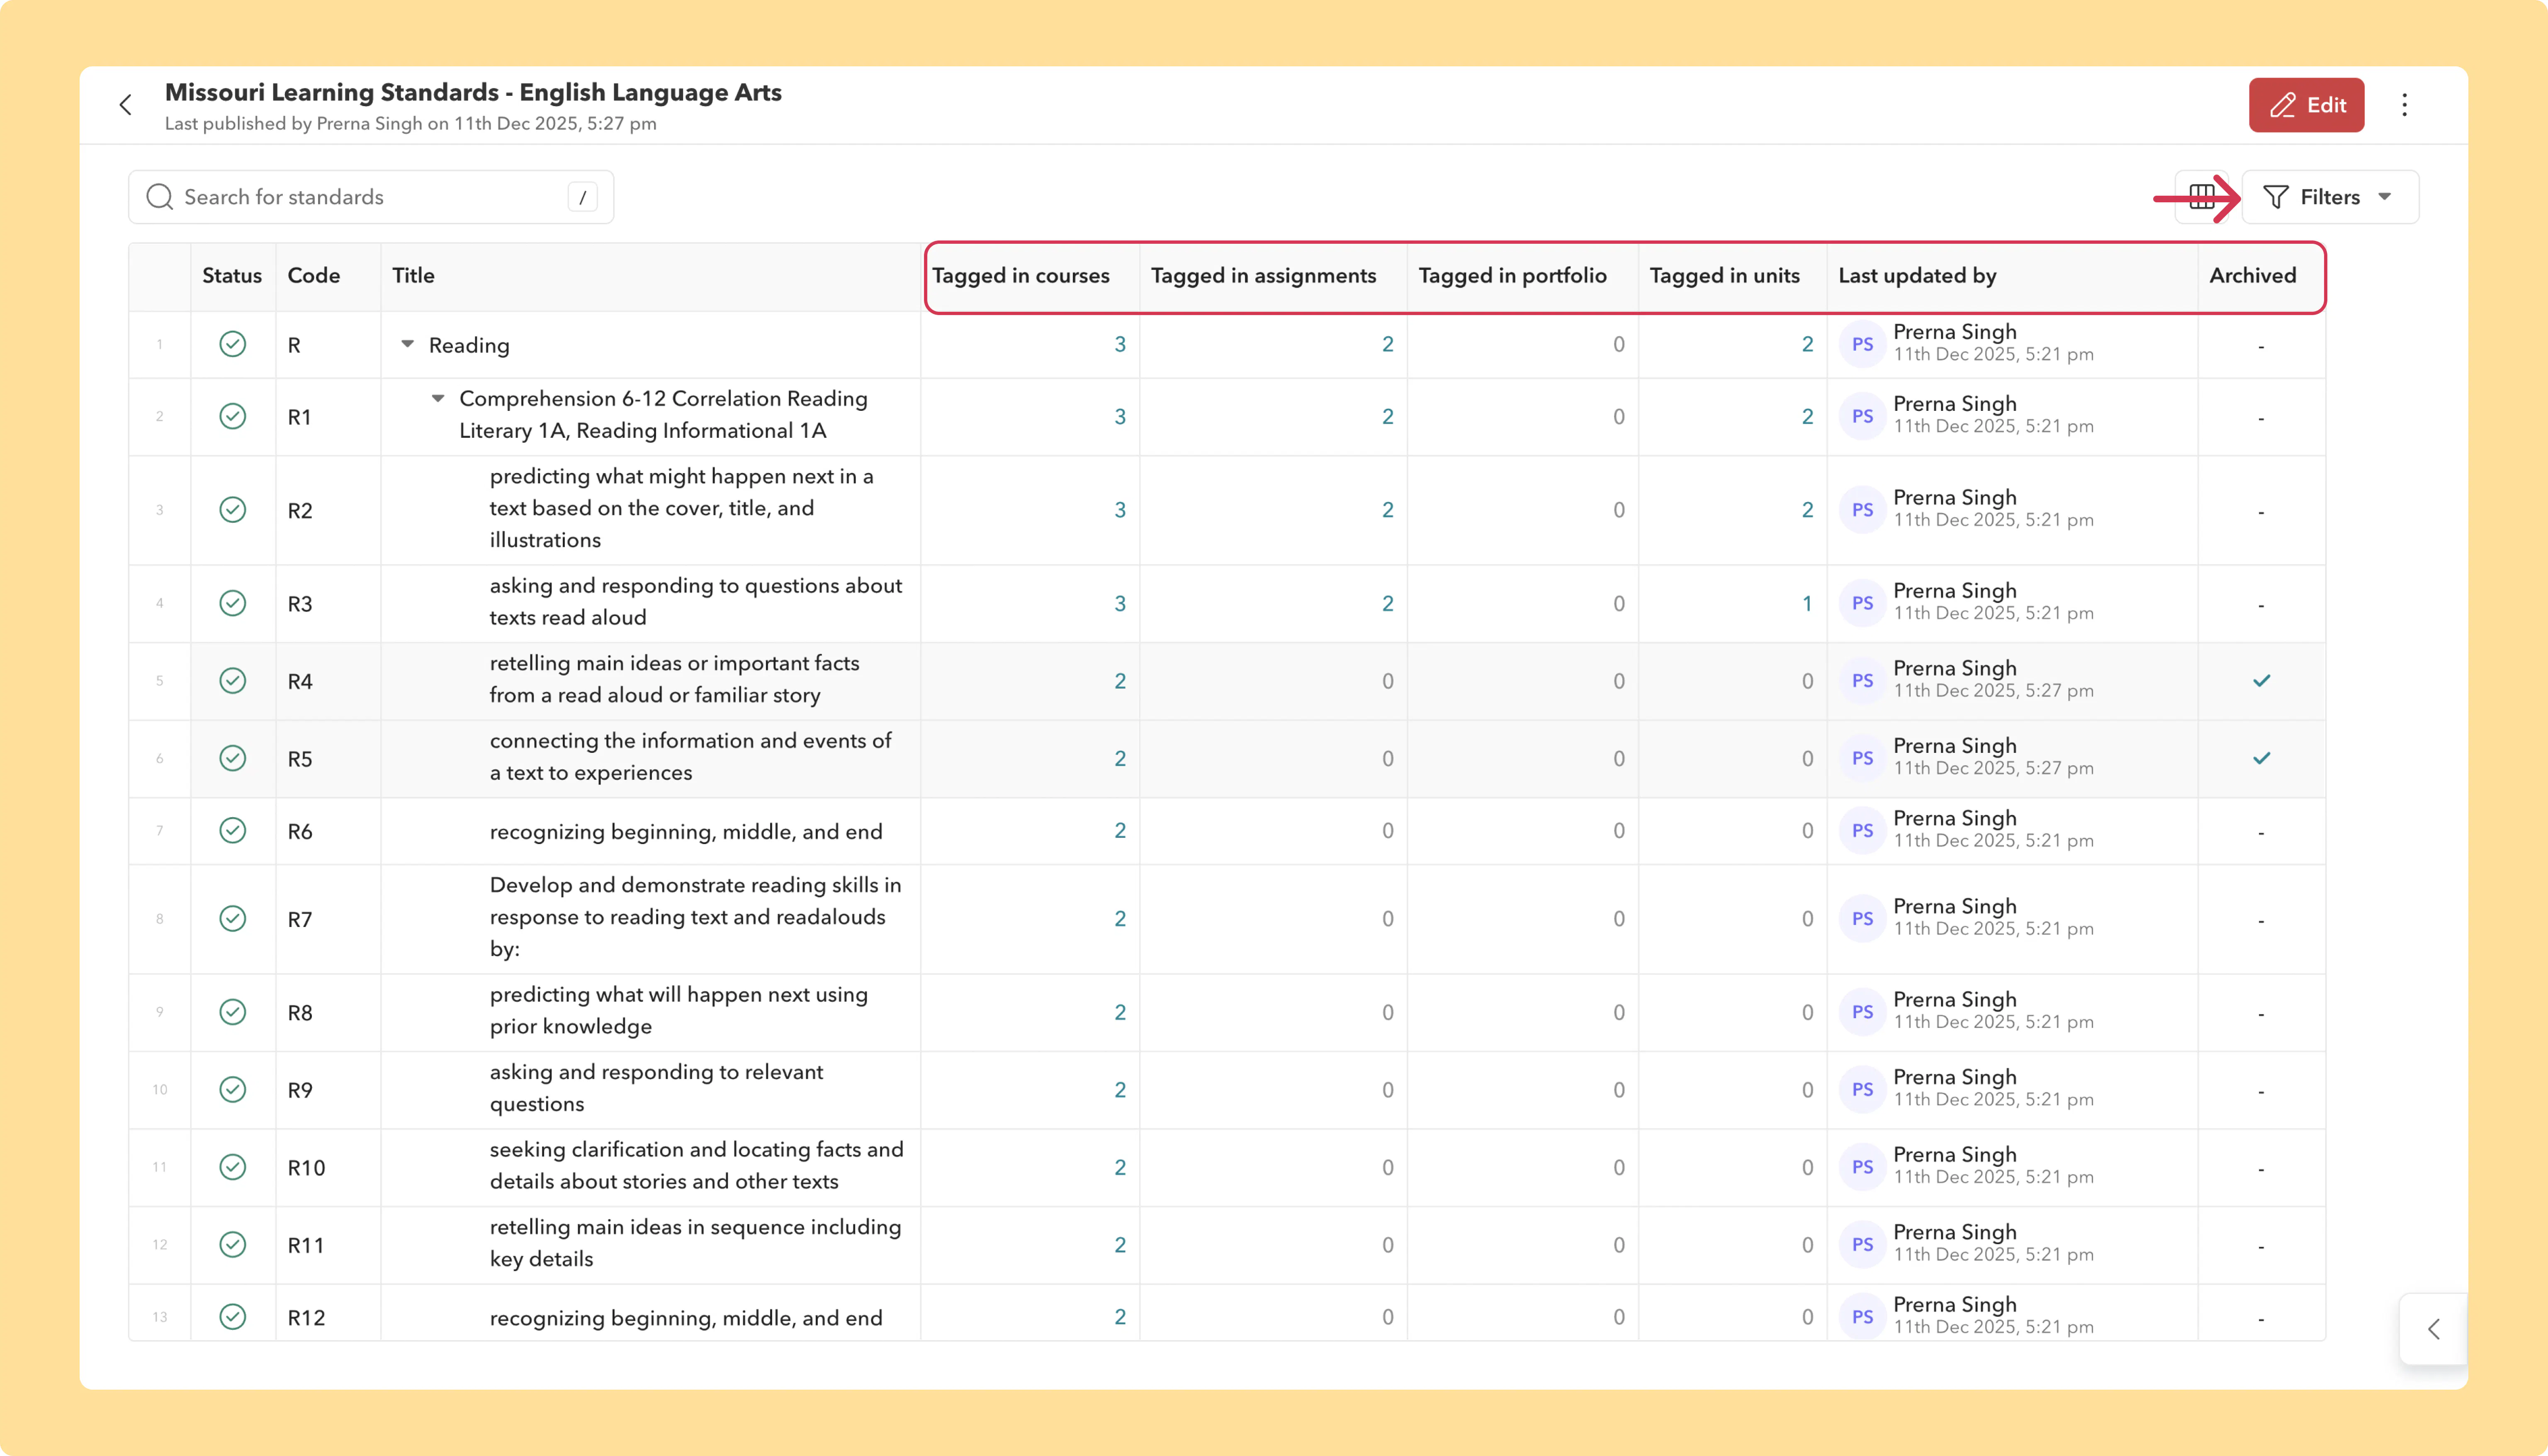2548x1456 pixels.
Task: Click the portfolio count 0 for R2
Action: (1619, 510)
